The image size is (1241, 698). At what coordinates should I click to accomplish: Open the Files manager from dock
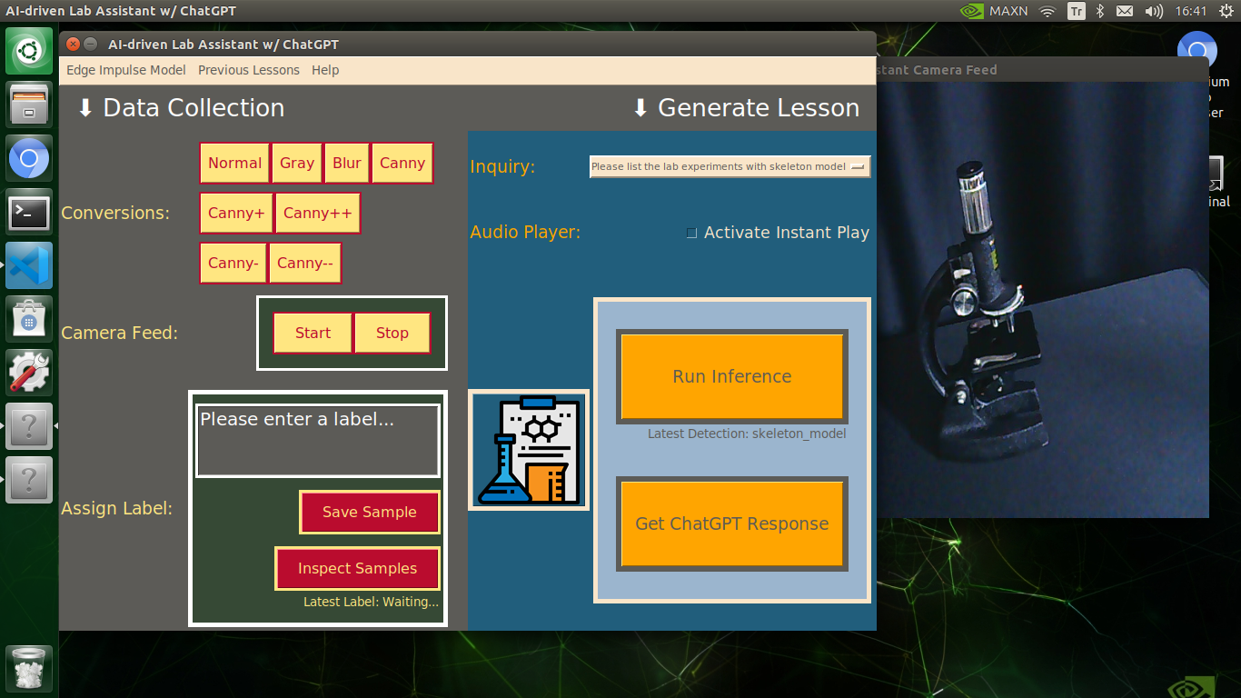[29, 104]
